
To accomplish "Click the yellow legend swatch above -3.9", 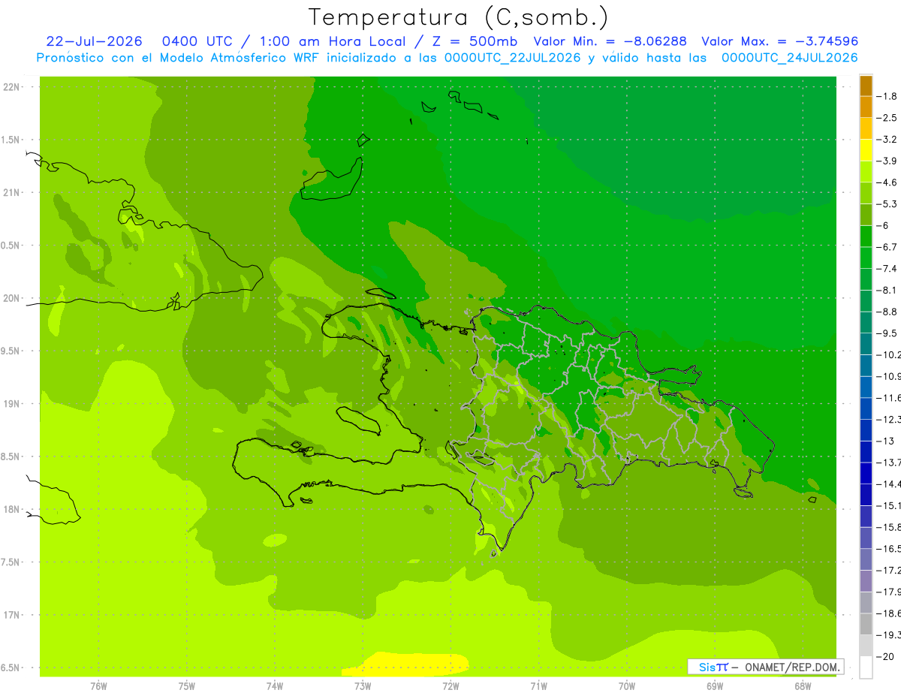I will (x=866, y=150).
